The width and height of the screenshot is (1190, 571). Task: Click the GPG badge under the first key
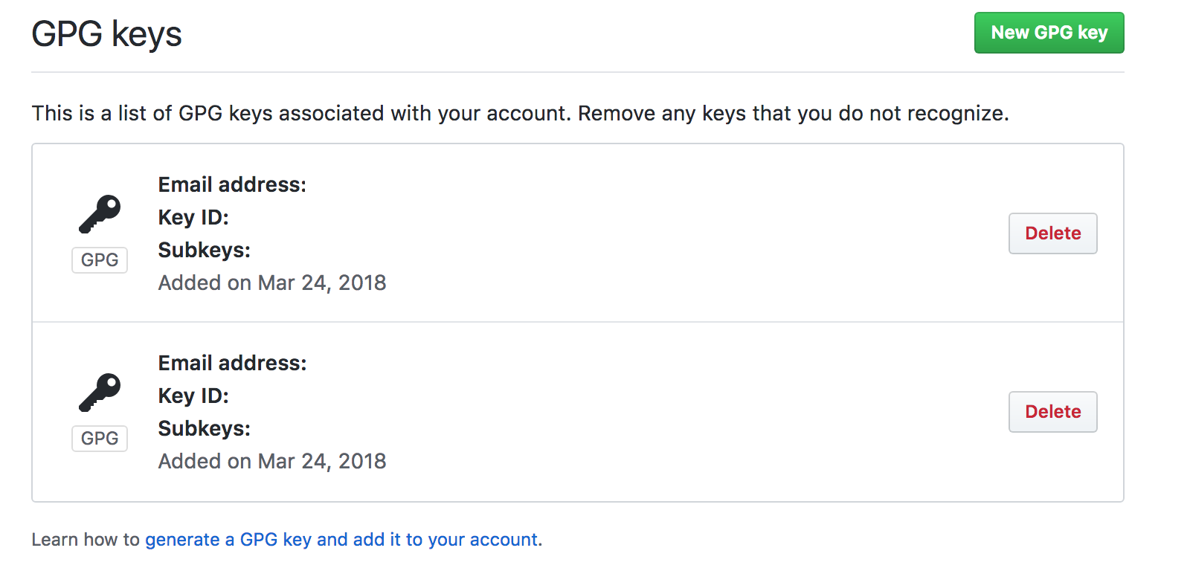pos(100,260)
